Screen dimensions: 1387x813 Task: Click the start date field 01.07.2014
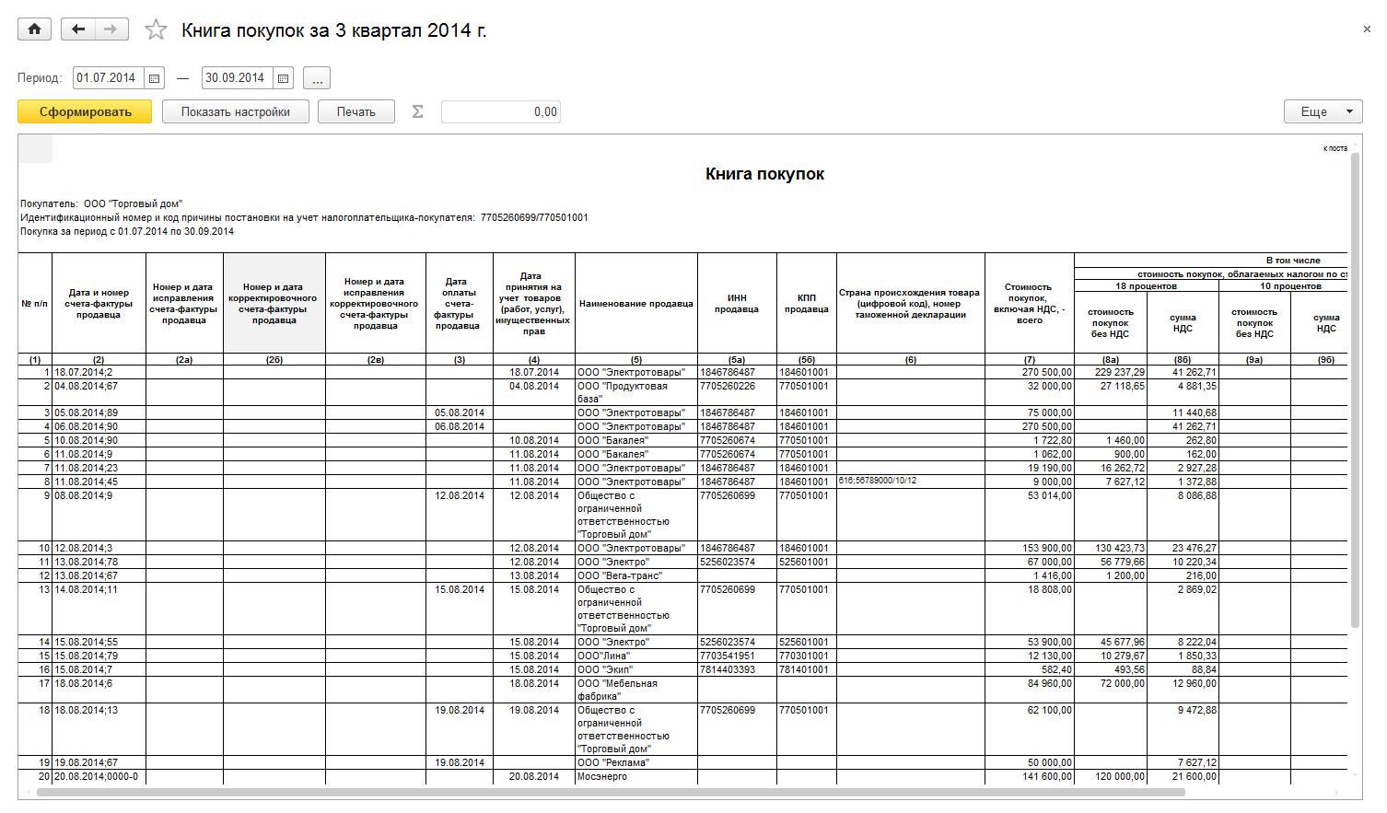pyautogui.click(x=108, y=78)
